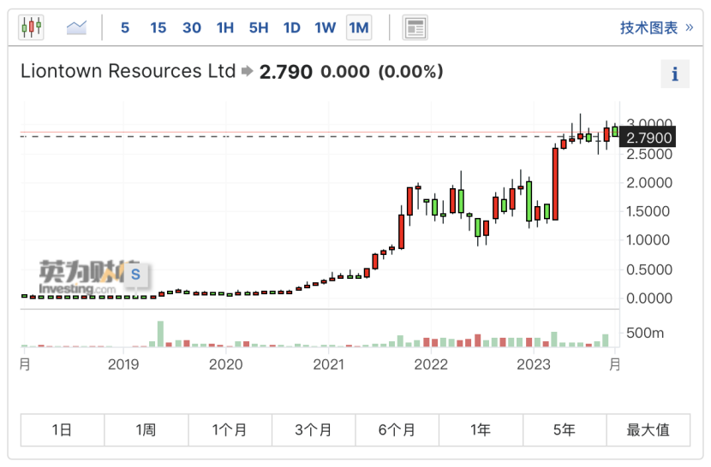Select the 1日 range tab

(63, 430)
